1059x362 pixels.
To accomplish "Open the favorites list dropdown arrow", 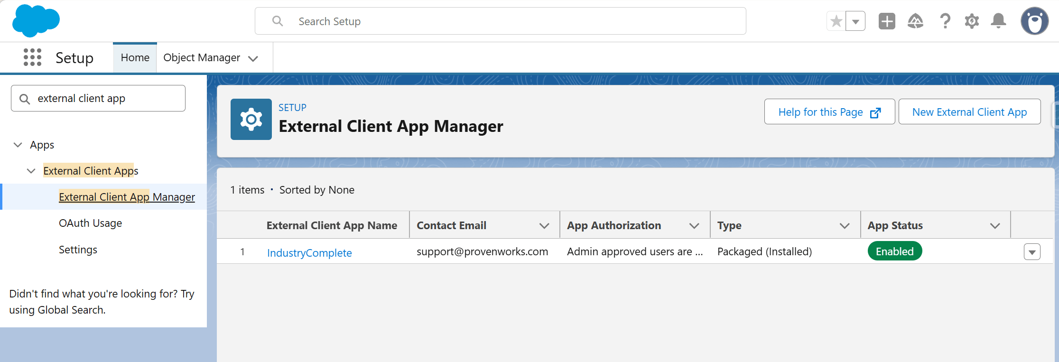I will click(x=855, y=21).
